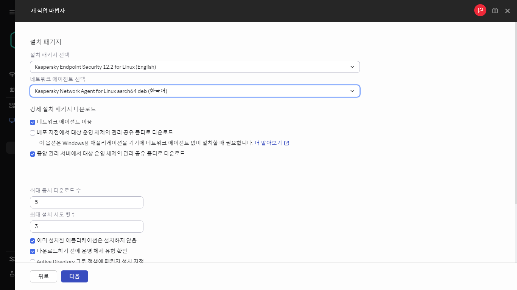Open console settings via the sliders icon
The width and height of the screenshot is (517, 290).
pyautogui.click(x=11, y=259)
